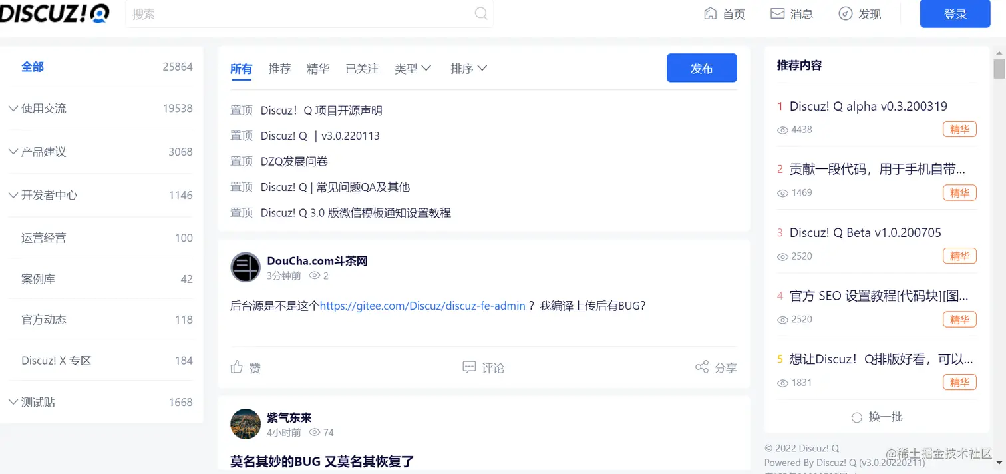
Task: Open recommended 想让Discuz！Q排版好看 post
Action: tap(881, 359)
